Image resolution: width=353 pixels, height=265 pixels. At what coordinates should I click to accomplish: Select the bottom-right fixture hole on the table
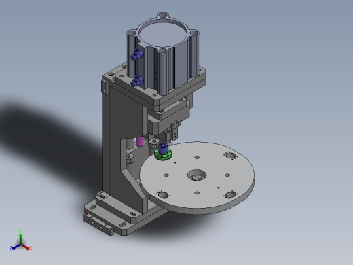click(x=230, y=194)
